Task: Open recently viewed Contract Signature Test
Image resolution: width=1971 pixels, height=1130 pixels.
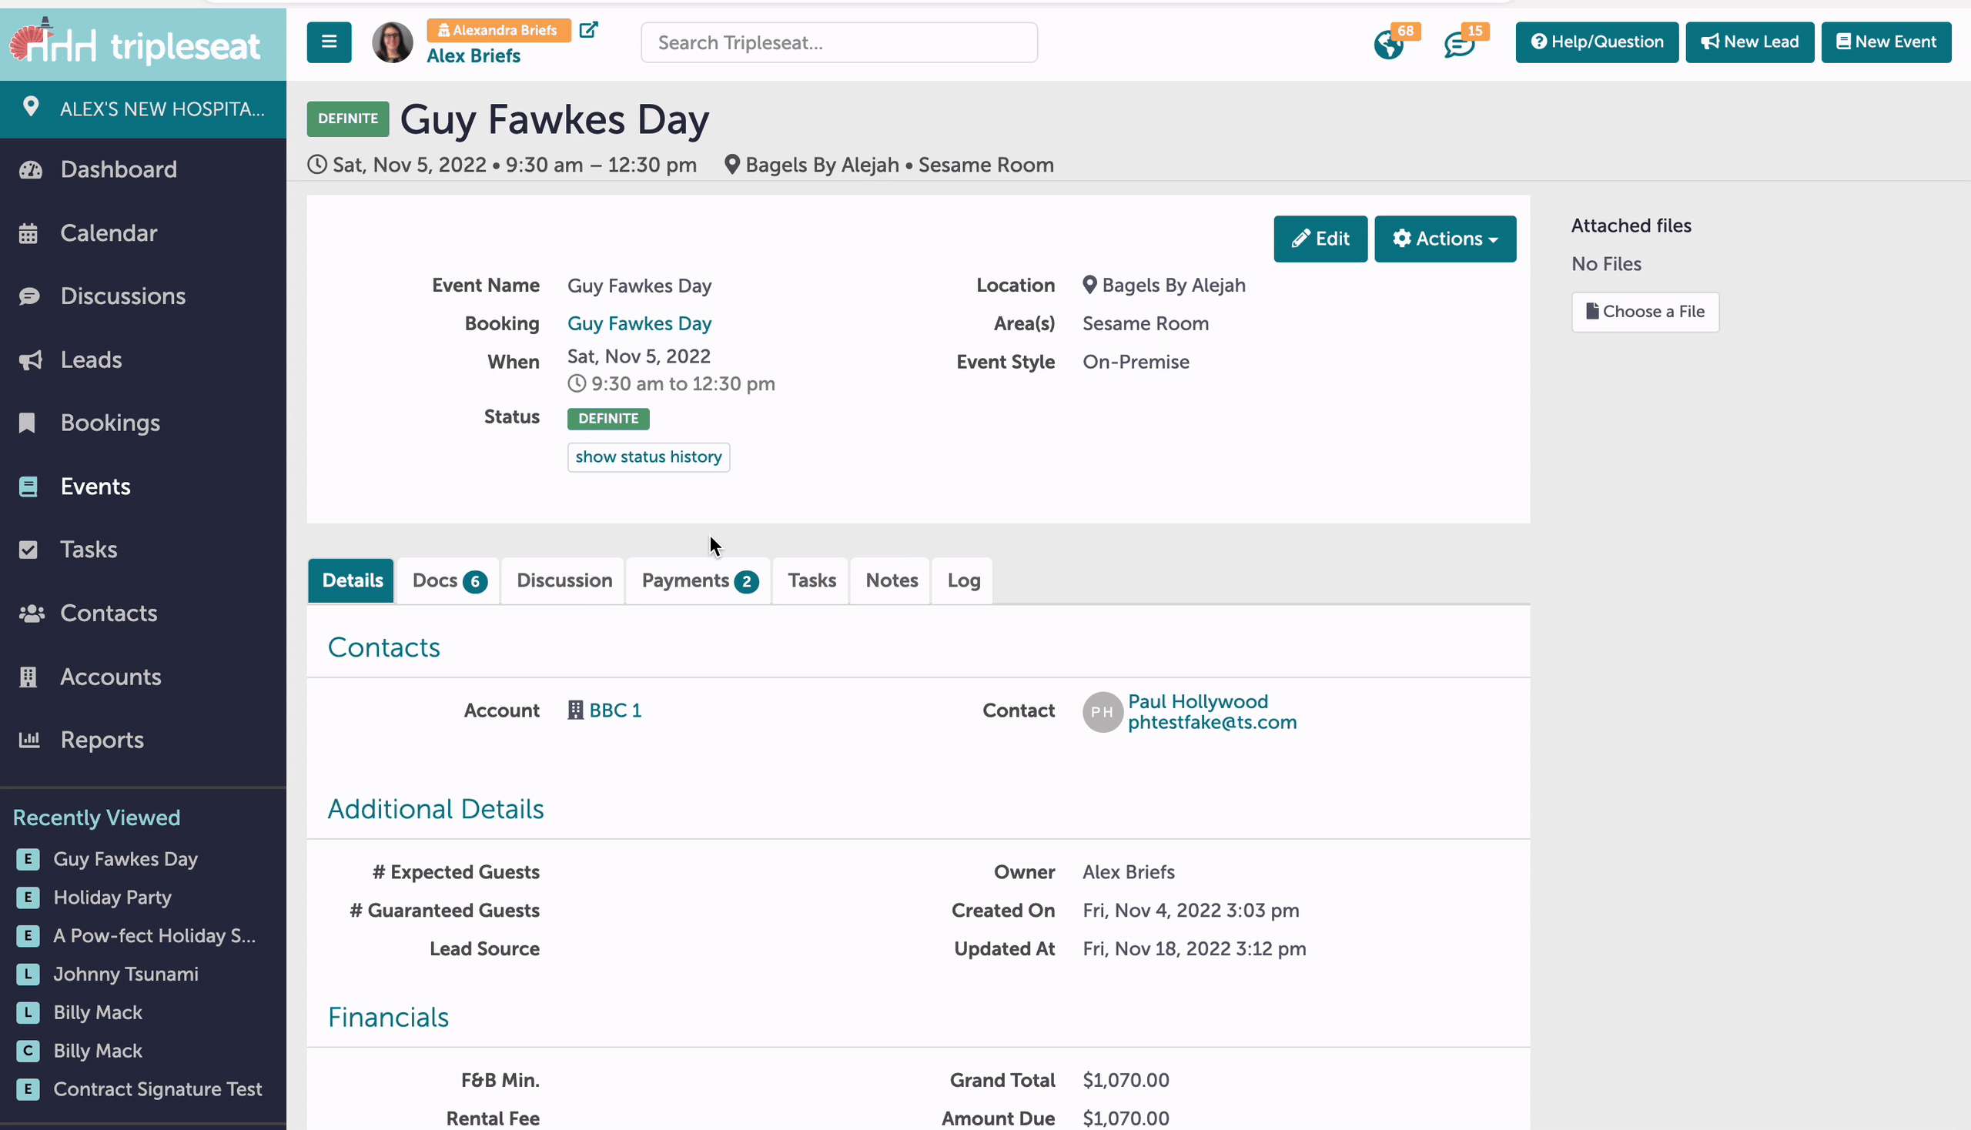Action: point(157,1089)
